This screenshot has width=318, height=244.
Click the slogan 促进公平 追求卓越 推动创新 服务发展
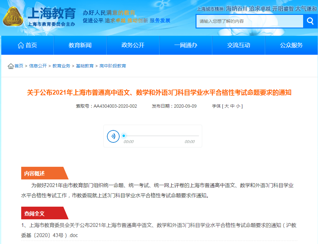(x=126, y=21)
